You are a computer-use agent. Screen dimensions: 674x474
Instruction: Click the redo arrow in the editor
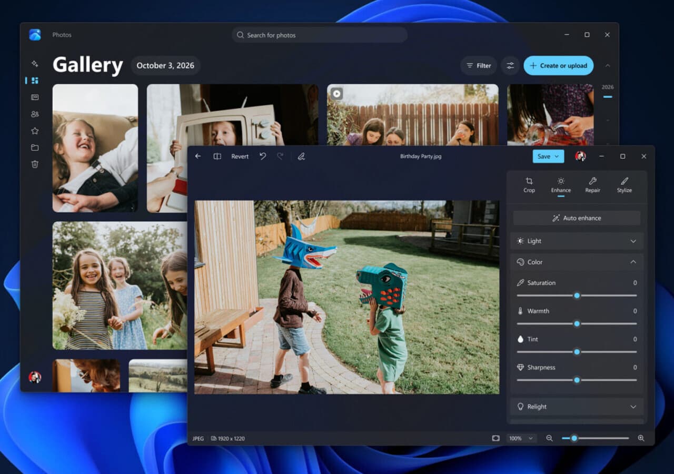(x=280, y=156)
